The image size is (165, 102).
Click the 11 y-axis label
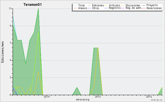pyautogui.click(x=10, y=9)
